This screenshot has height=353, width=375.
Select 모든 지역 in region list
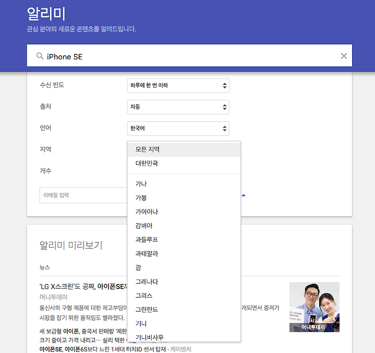click(x=184, y=149)
